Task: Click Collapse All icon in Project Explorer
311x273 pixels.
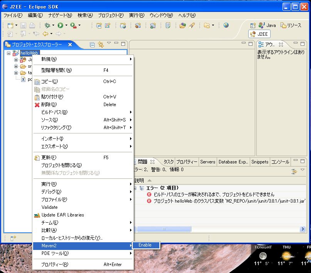Action: (92, 45)
